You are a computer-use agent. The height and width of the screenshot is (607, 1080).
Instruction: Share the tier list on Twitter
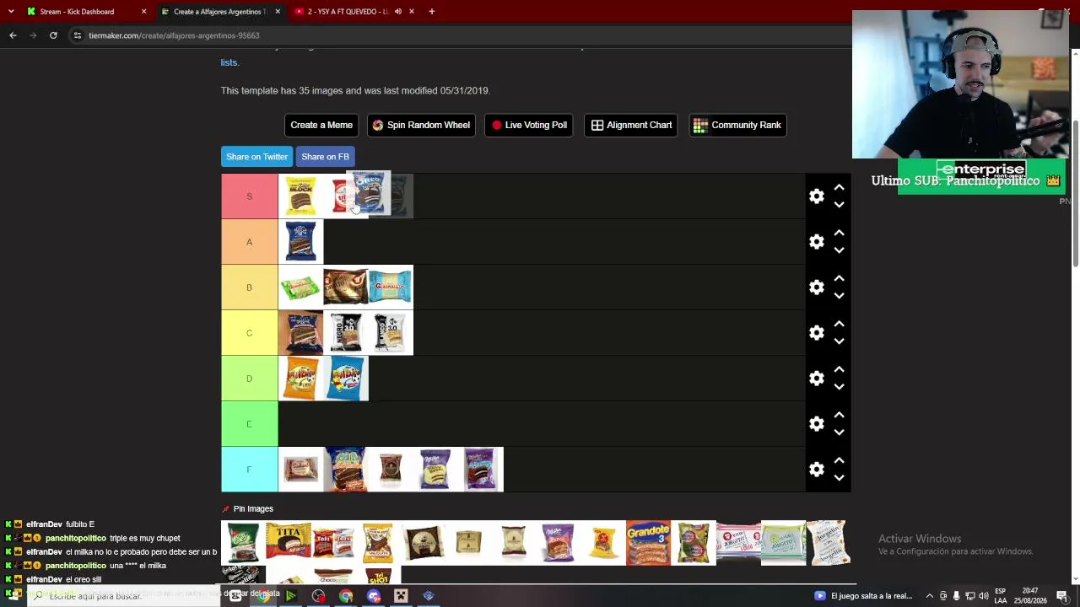point(256,157)
